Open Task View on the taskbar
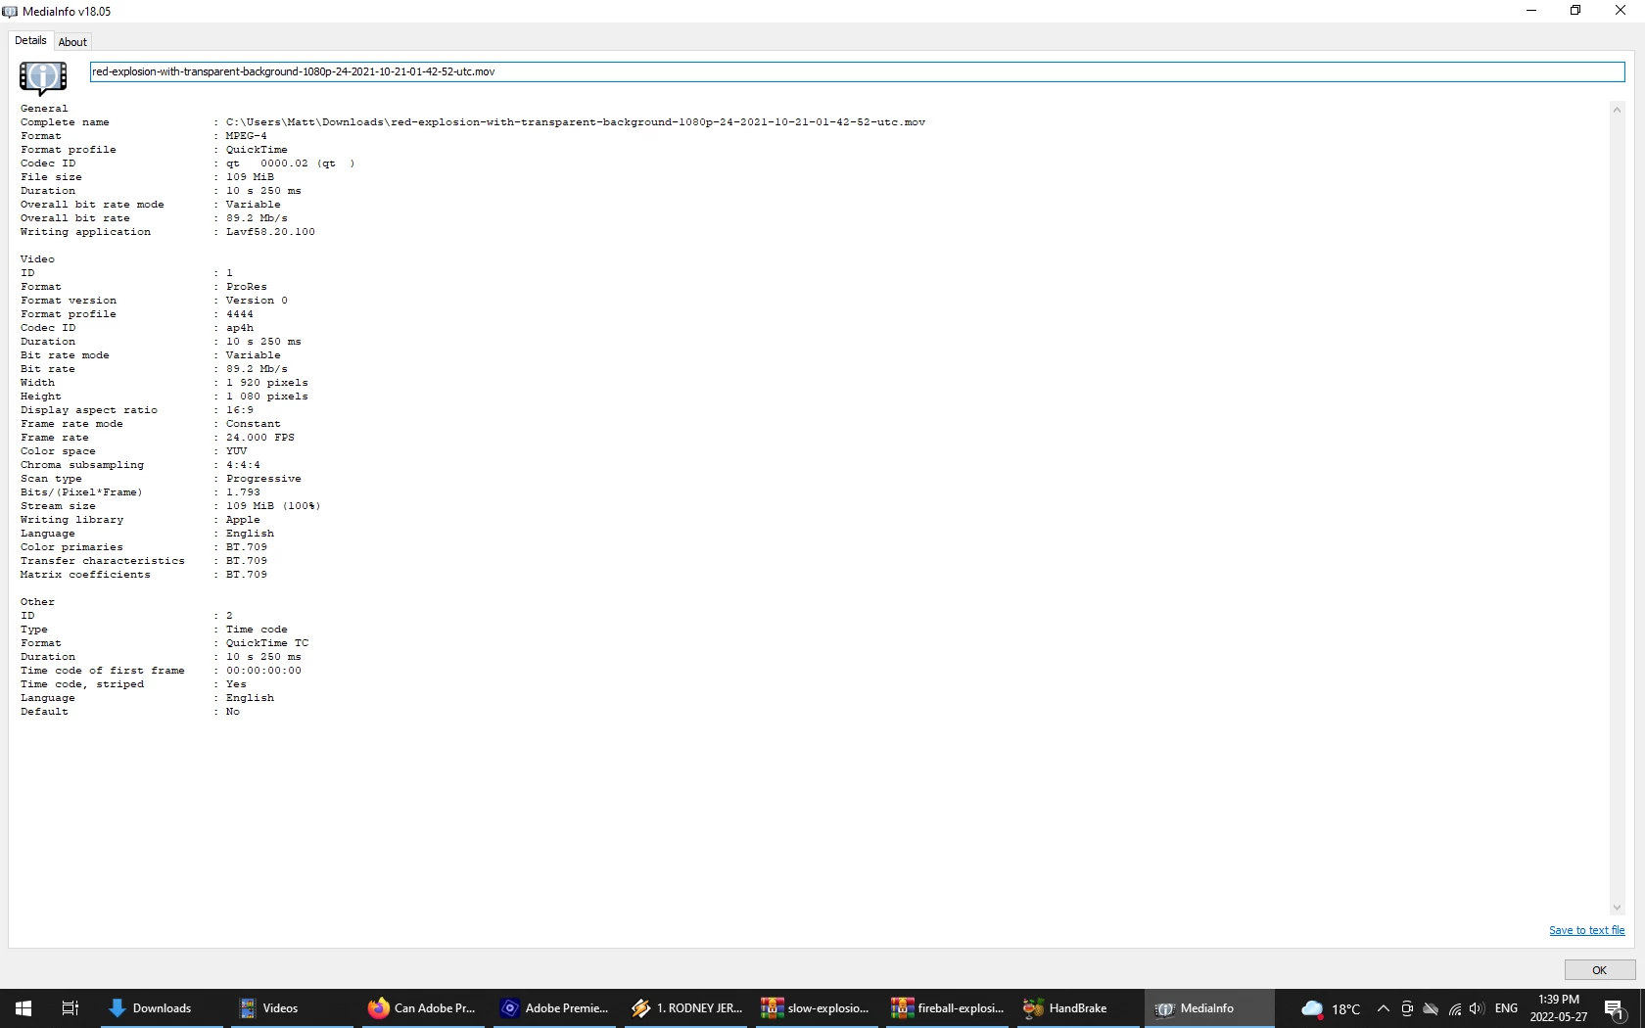The width and height of the screenshot is (1645, 1028). pyautogui.click(x=70, y=1008)
